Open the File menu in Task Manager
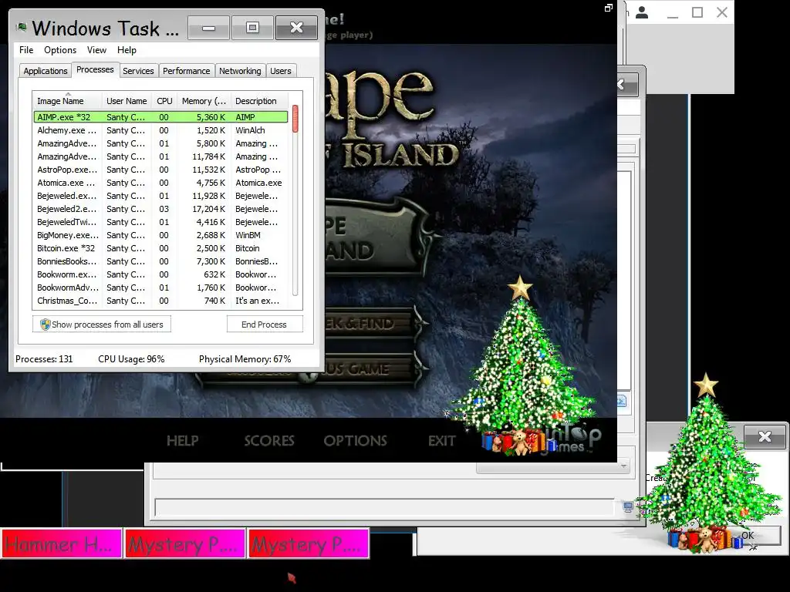The height and width of the screenshot is (592, 790). 26,50
